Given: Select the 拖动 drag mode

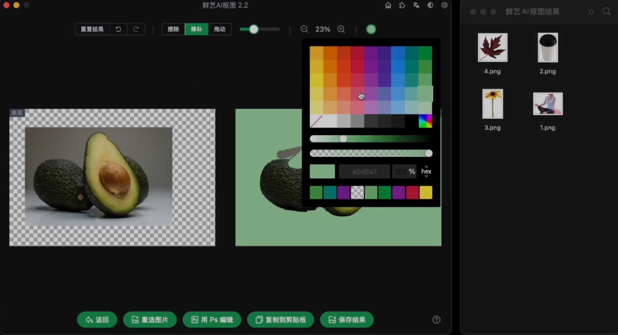Looking at the screenshot, I should pos(219,29).
